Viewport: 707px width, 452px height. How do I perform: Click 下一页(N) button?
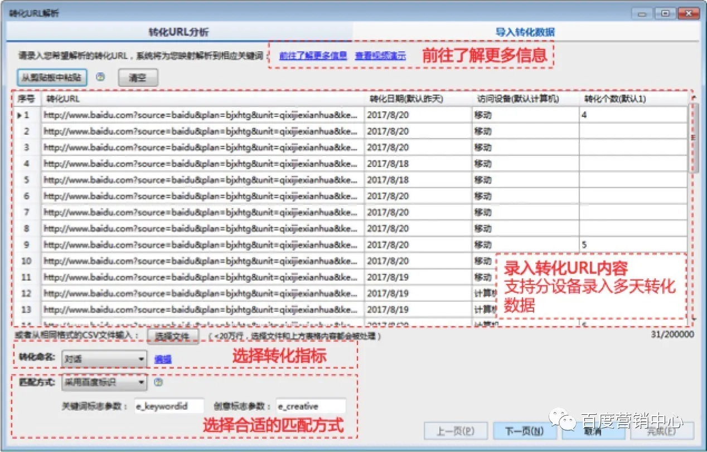pos(524,431)
